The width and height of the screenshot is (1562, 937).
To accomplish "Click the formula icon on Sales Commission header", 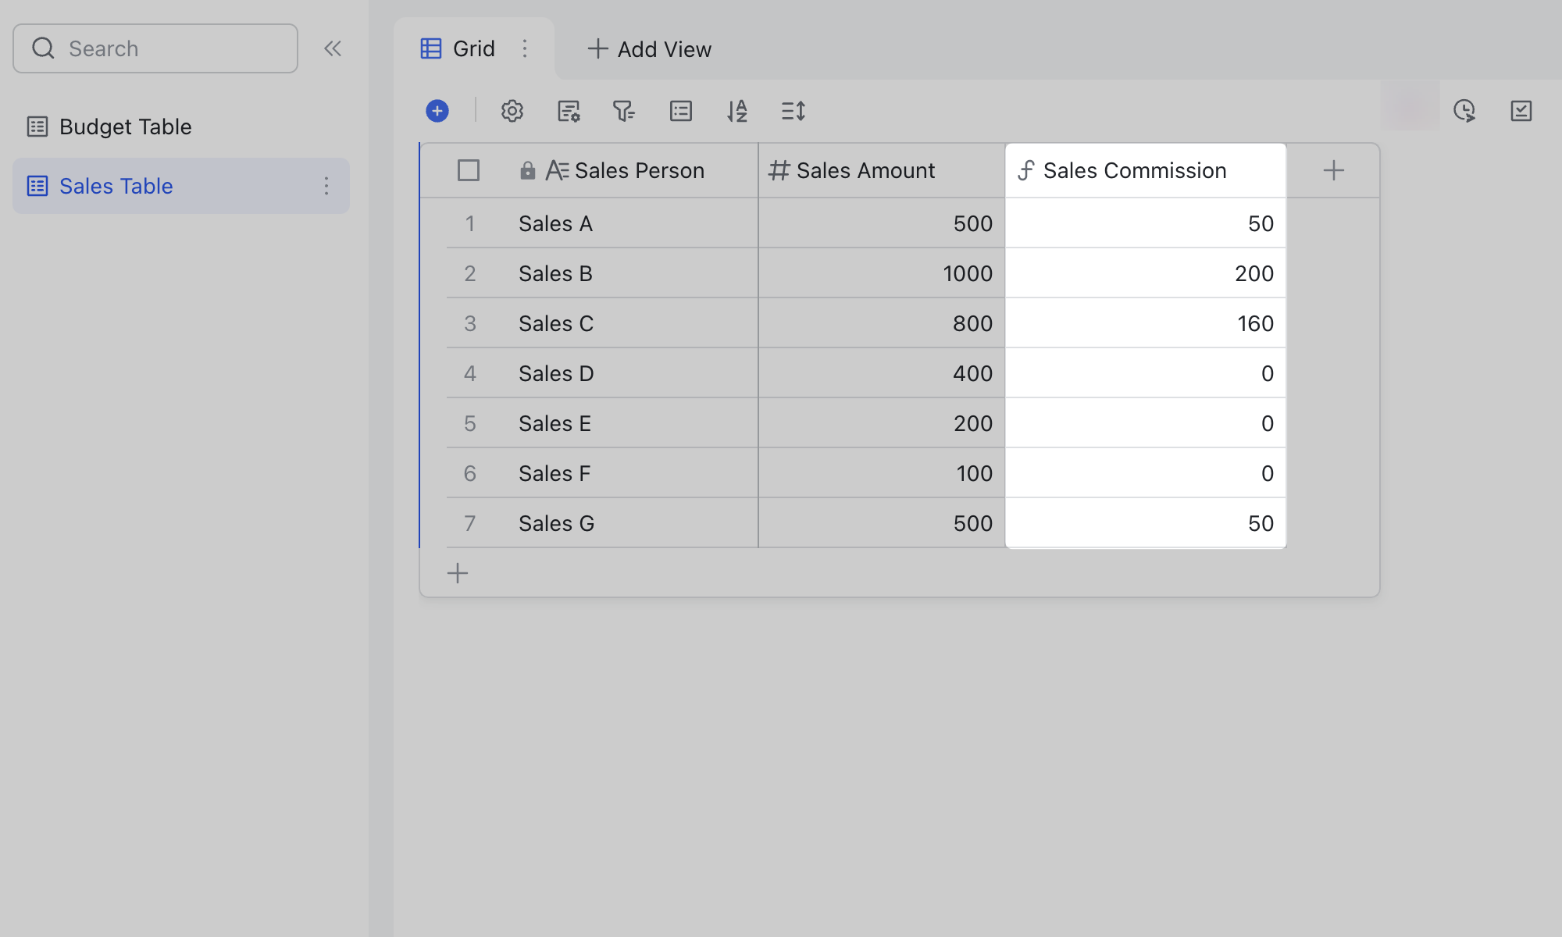I will coord(1026,169).
